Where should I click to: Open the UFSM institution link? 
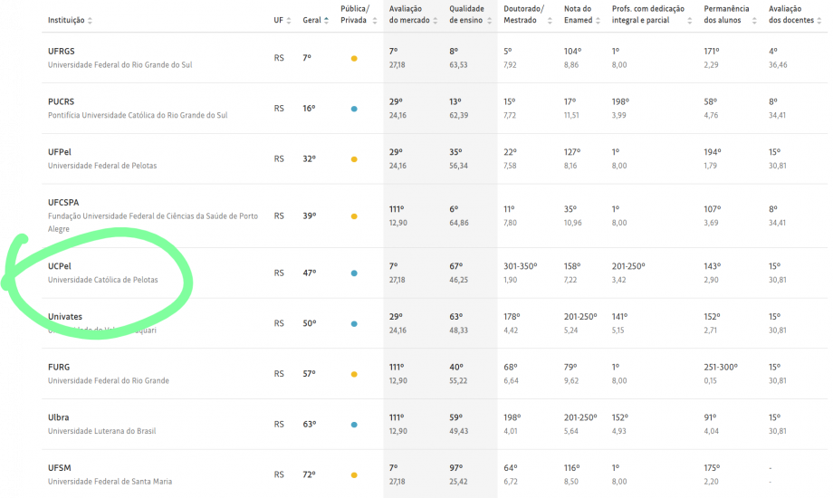point(59,468)
